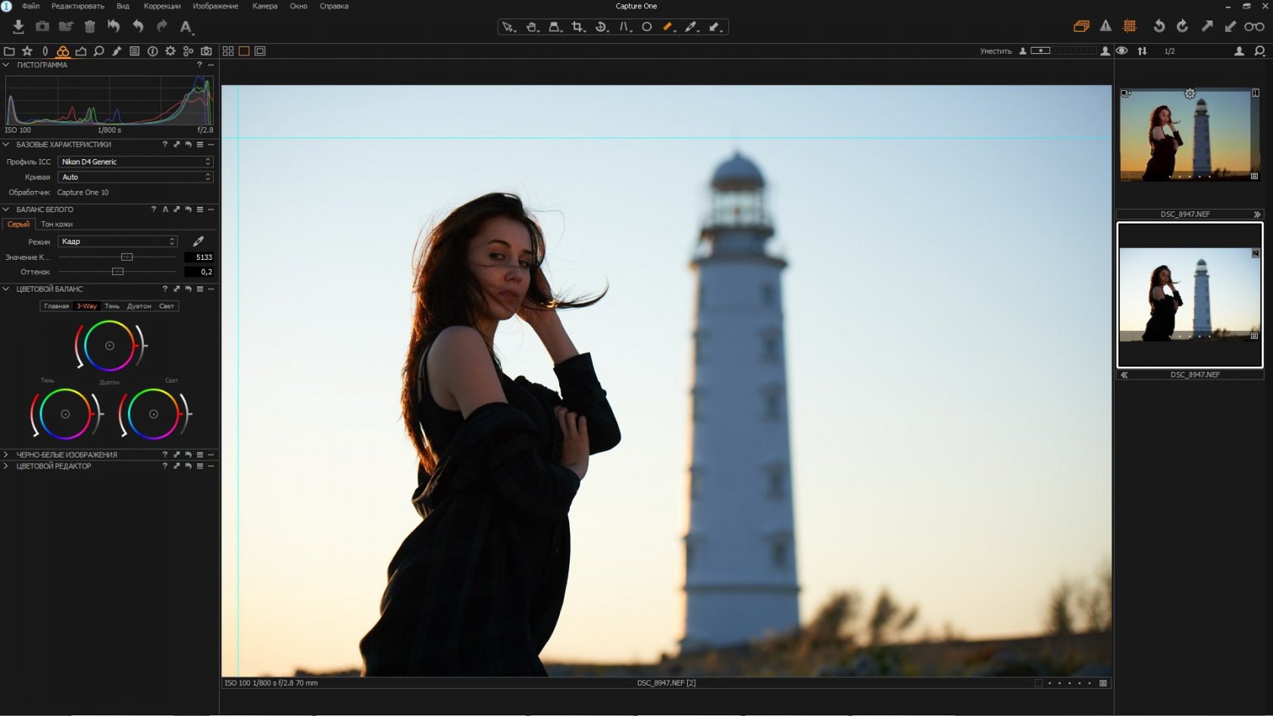1273x716 pixels.
Task: Toggle the Exposure Warning triangle icon
Action: point(1106,27)
